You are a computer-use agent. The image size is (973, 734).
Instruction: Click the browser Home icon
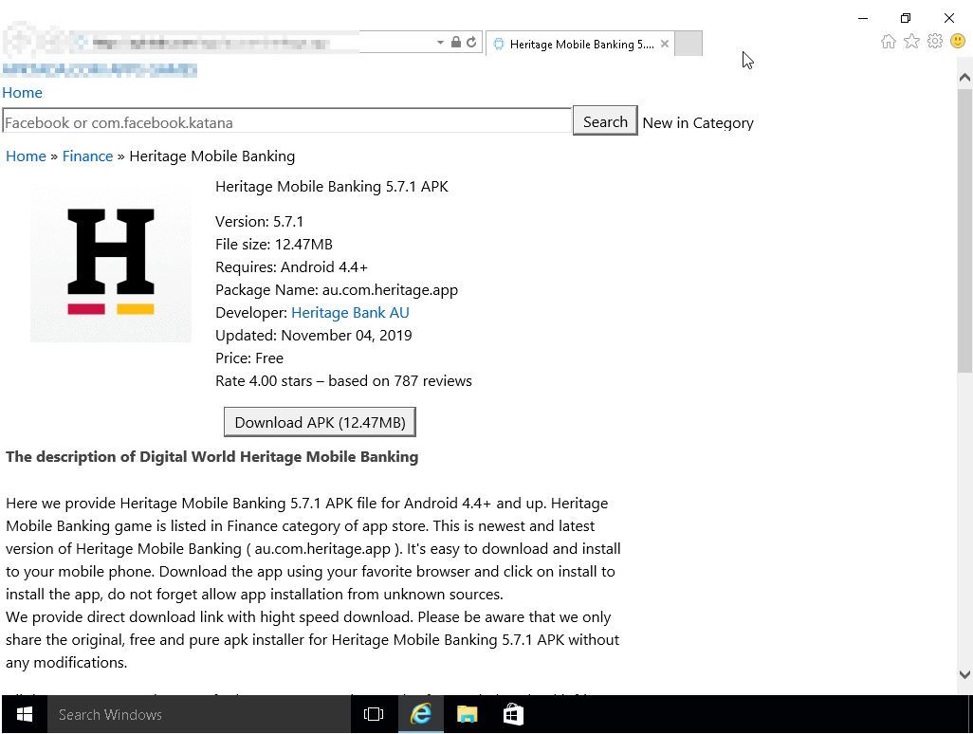tap(888, 42)
